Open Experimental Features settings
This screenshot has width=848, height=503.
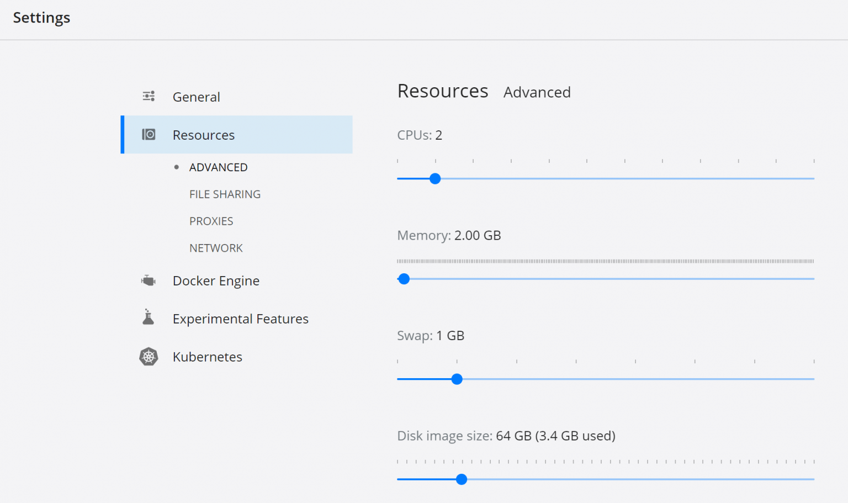[241, 319]
